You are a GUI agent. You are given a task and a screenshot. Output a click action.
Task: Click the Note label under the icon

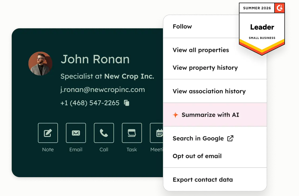tap(48, 150)
